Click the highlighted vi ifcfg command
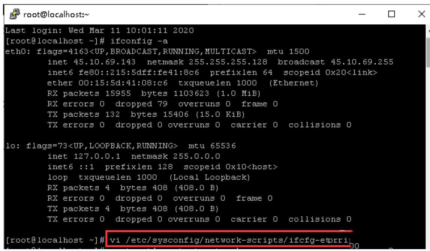The height and width of the screenshot is (251, 430). (228, 240)
